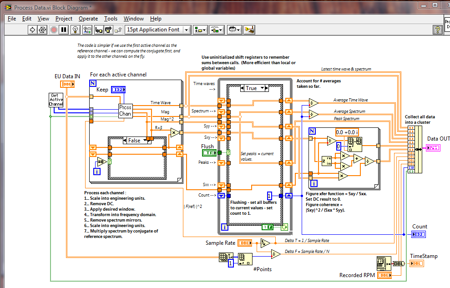The image size is (450, 288).
Task: Click the Run arrow button
Action: coord(32,30)
